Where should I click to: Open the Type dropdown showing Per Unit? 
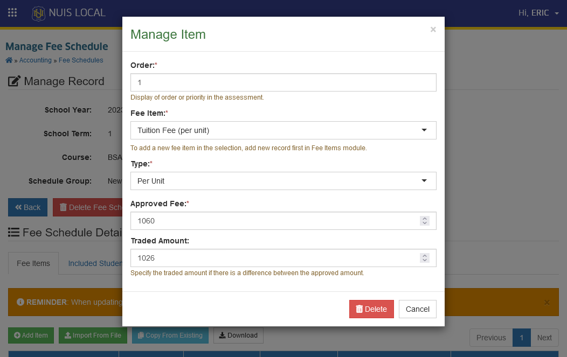pyautogui.click(x=283, y=181)
